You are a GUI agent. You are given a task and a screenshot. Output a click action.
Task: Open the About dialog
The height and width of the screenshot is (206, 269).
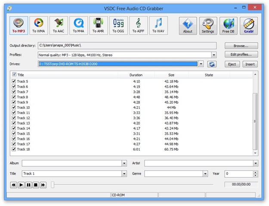pos(188,26)
